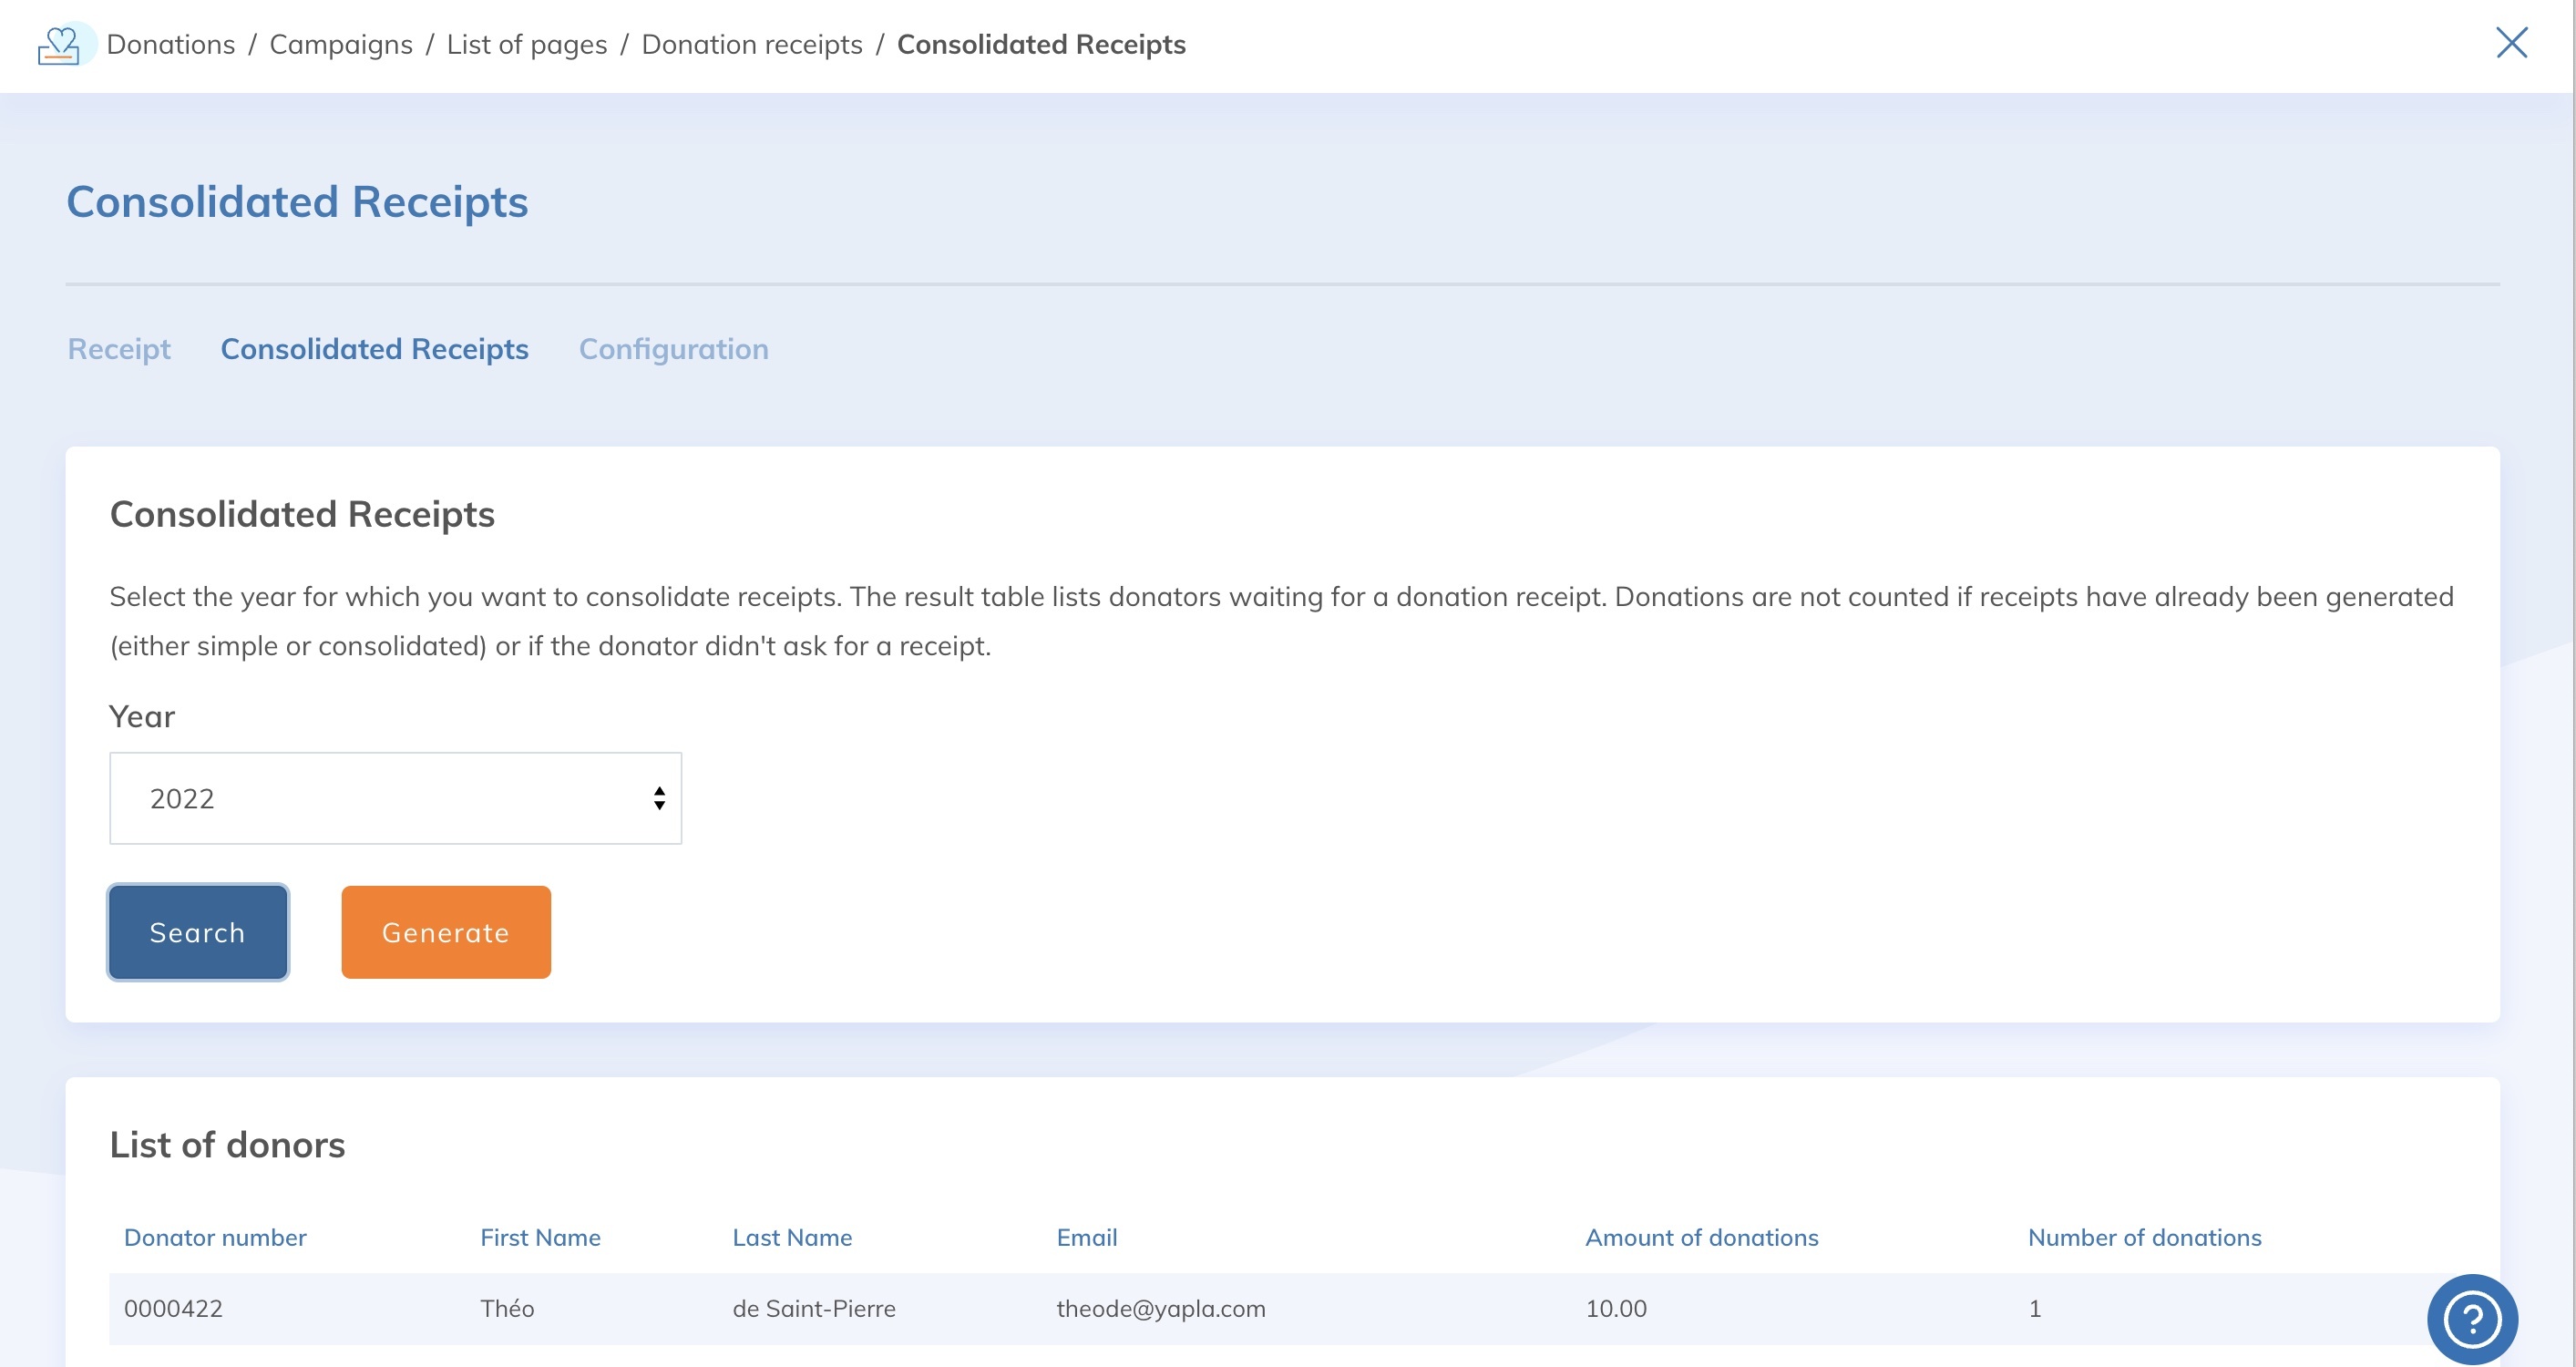Image resolution: width=2576 pixels, height=1367 pixels.
Task: Switch to the Configuration tab
Action: click(673, 349)
